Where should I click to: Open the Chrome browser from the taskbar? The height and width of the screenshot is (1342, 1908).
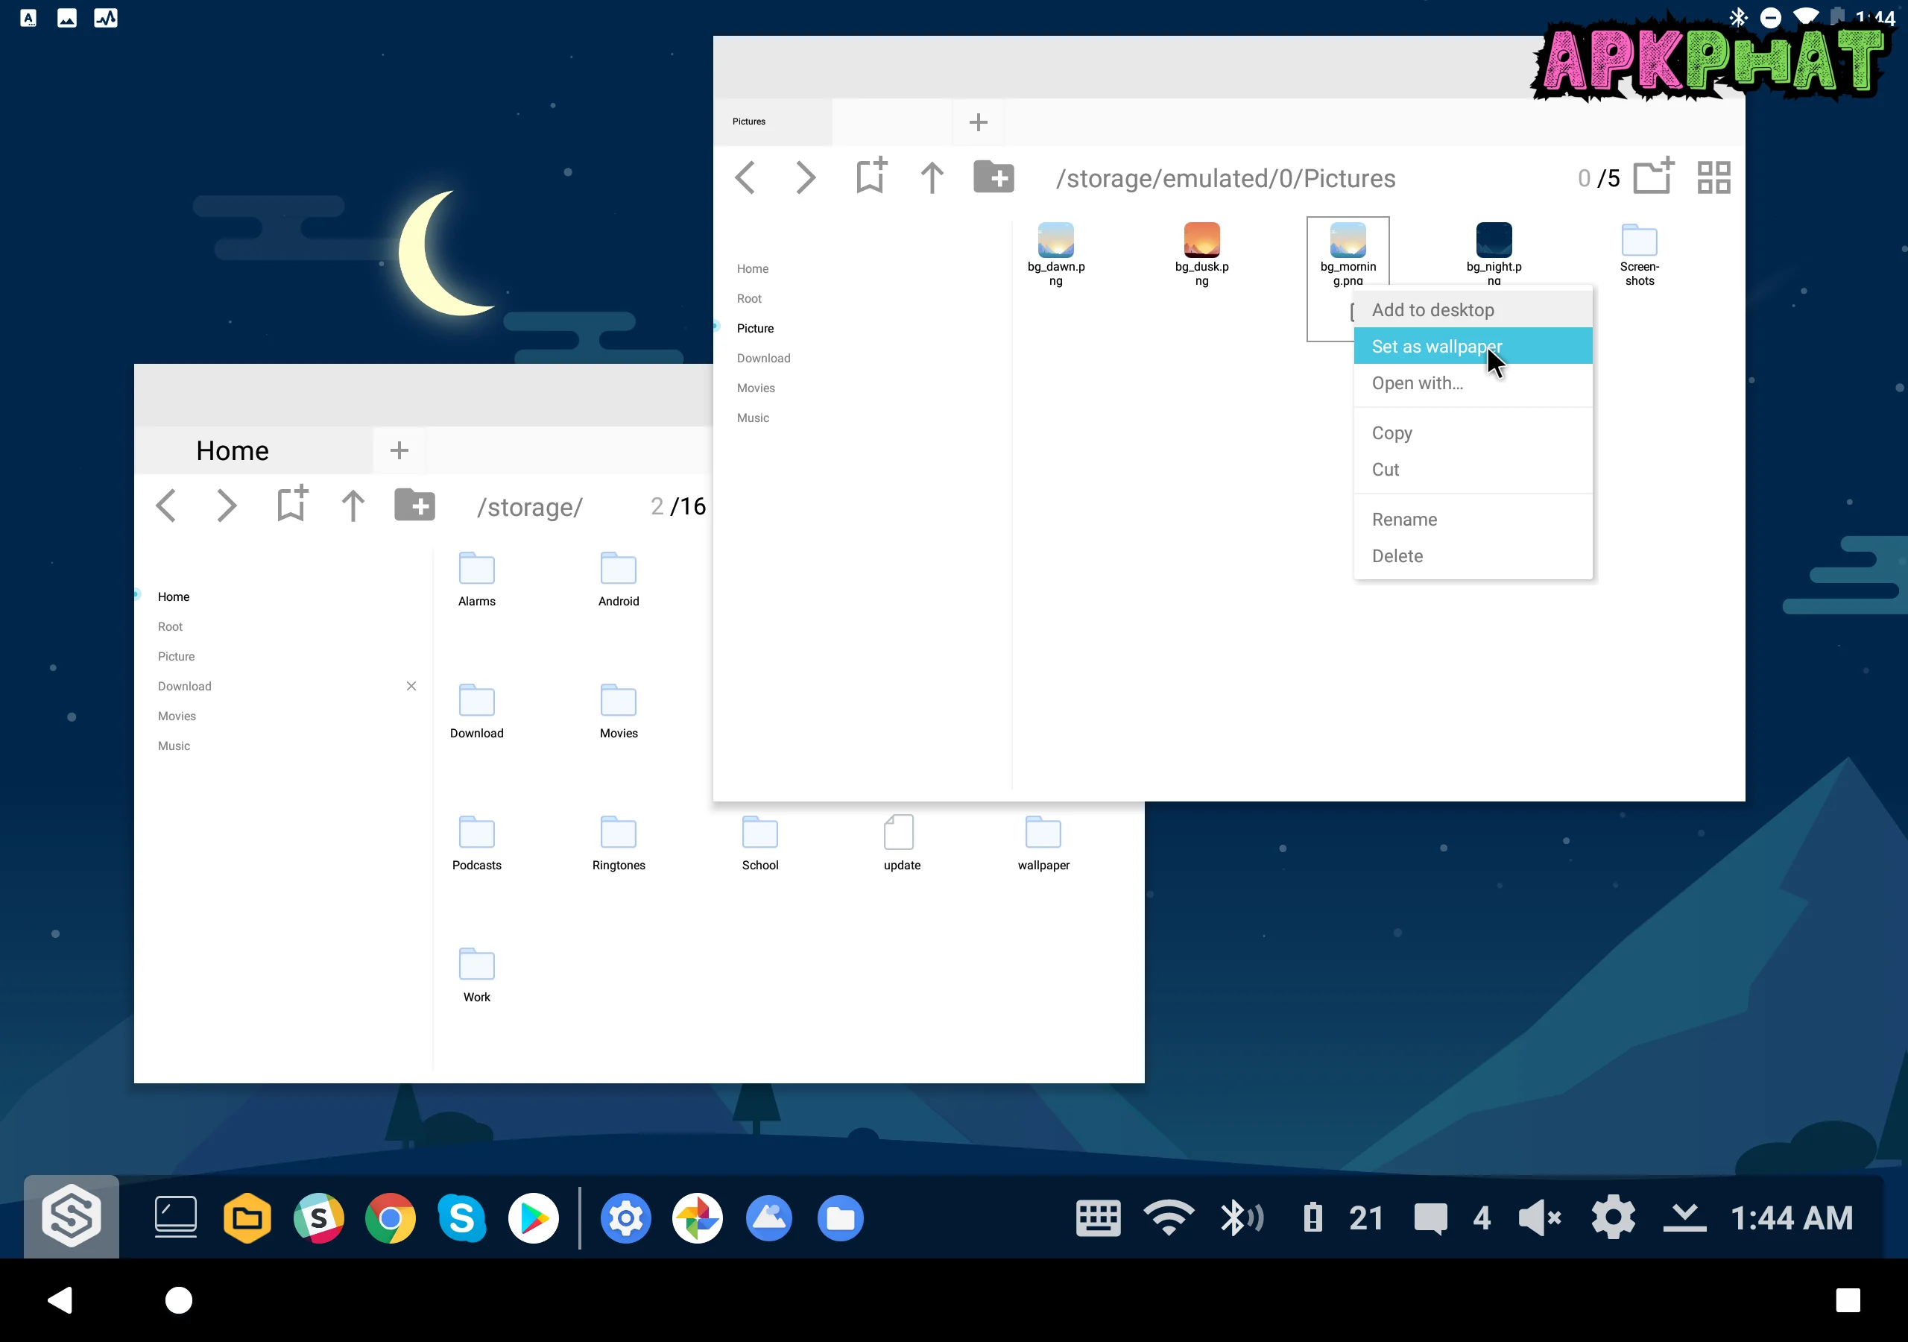pyautogui.click(x=390, y=1218)
